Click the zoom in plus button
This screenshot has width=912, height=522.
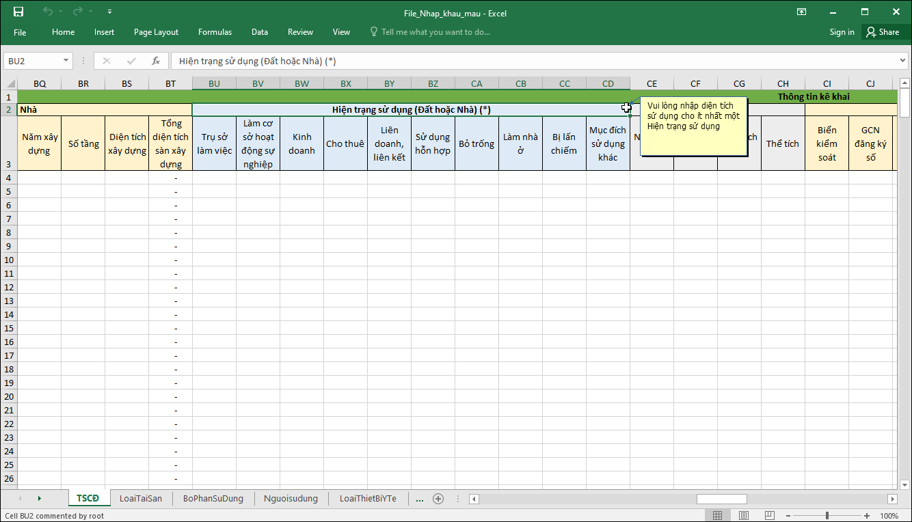(867, 516)
